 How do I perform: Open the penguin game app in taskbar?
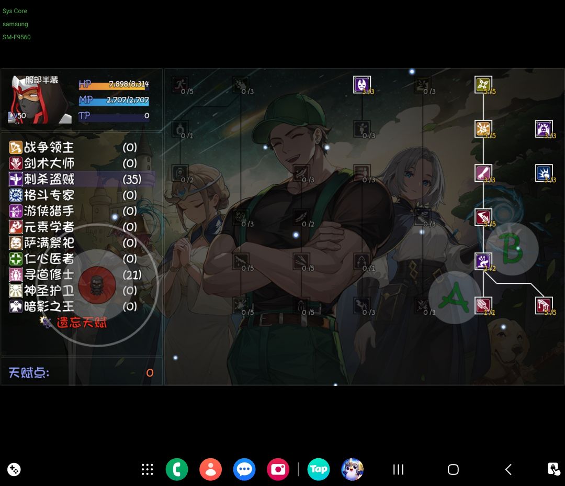coord(352,469)
